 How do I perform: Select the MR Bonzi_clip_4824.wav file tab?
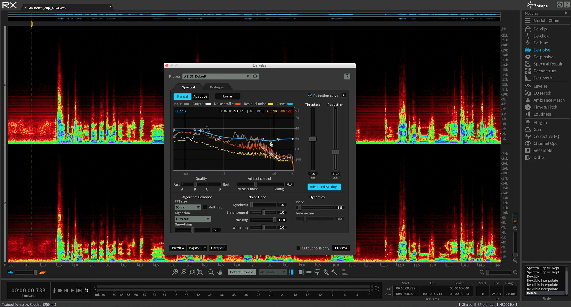(x=47, y=8)
